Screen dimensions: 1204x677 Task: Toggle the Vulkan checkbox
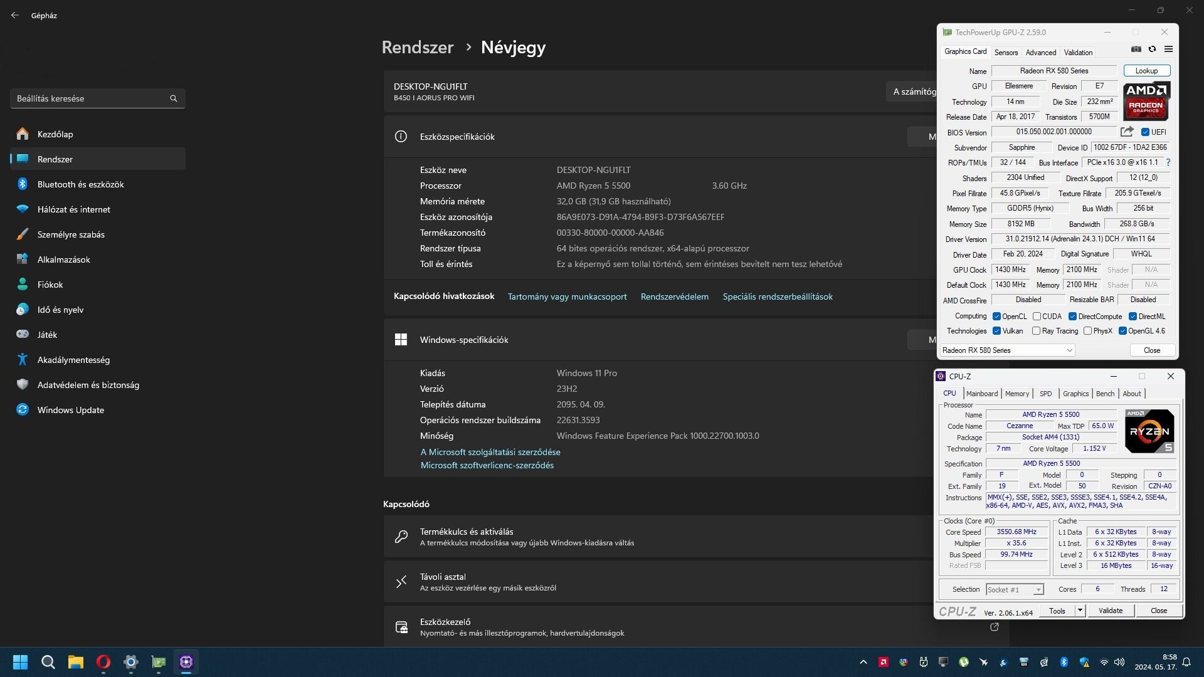click(x=996, y=331)
